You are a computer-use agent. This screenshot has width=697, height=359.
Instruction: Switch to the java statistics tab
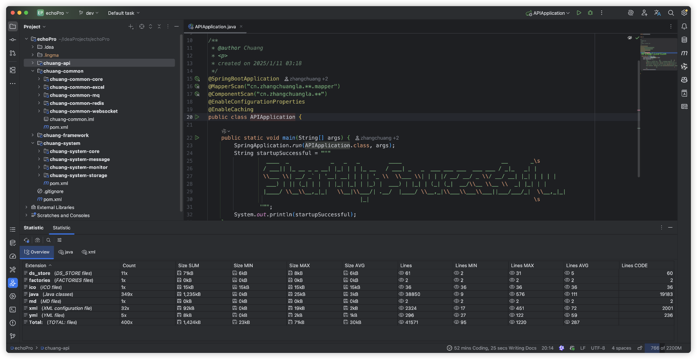tap(66, 252)
